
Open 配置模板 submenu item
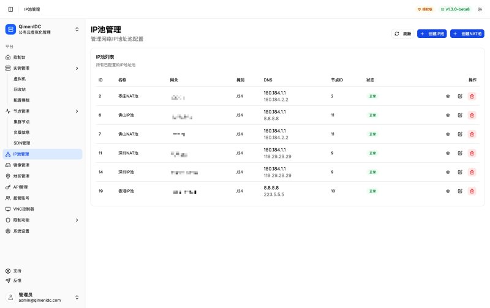pyautogui.click(x=21, y=100)
